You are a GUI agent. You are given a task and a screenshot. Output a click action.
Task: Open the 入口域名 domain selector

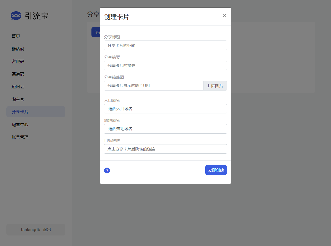165,108
